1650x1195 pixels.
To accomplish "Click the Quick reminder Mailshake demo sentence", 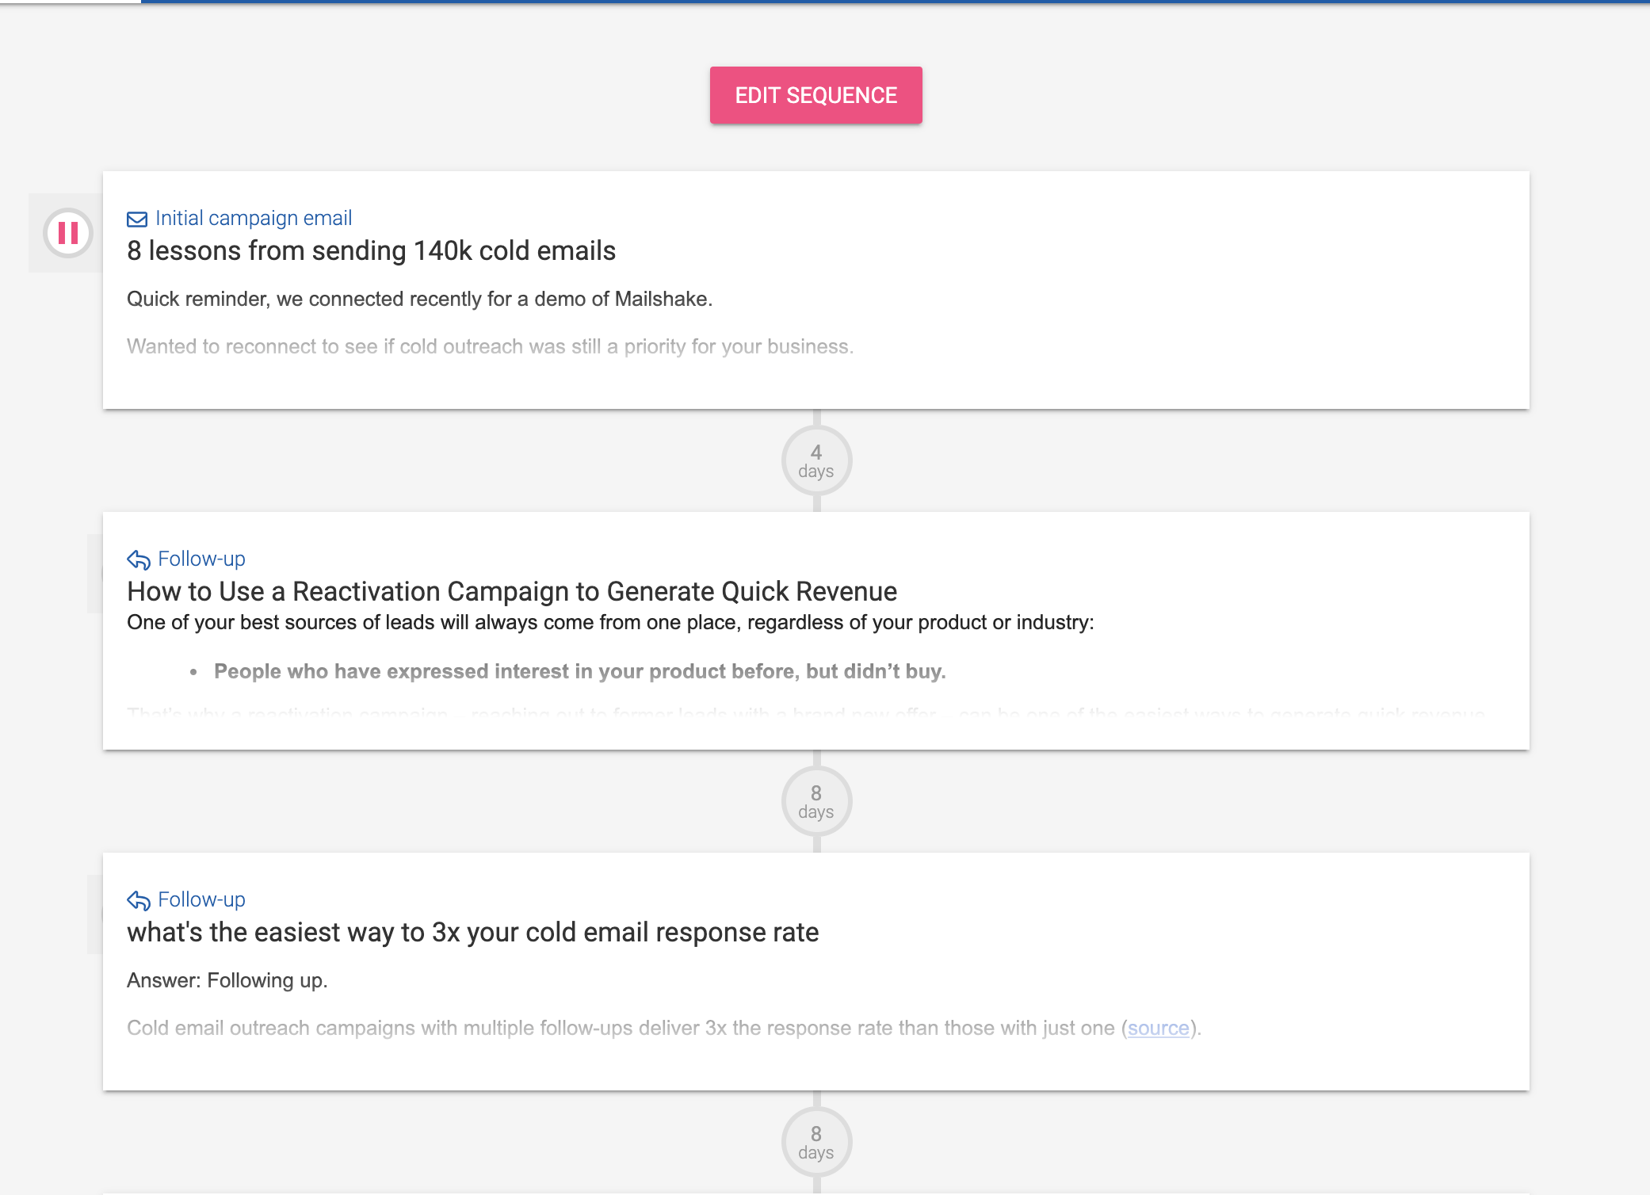I will (x=419, y=299).
